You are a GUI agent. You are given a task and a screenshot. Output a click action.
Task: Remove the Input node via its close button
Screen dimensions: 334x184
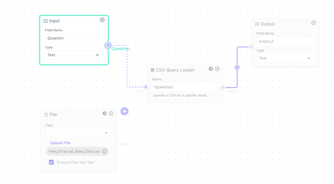(102, 20)
